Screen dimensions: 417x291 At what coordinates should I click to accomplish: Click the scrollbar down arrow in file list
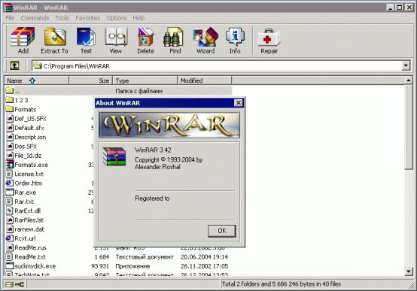(x=409, y=271)
